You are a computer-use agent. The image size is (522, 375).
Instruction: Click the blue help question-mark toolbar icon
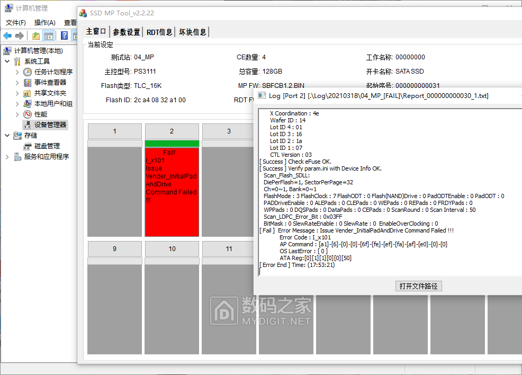pyautogui.click(x=64, y=35)
